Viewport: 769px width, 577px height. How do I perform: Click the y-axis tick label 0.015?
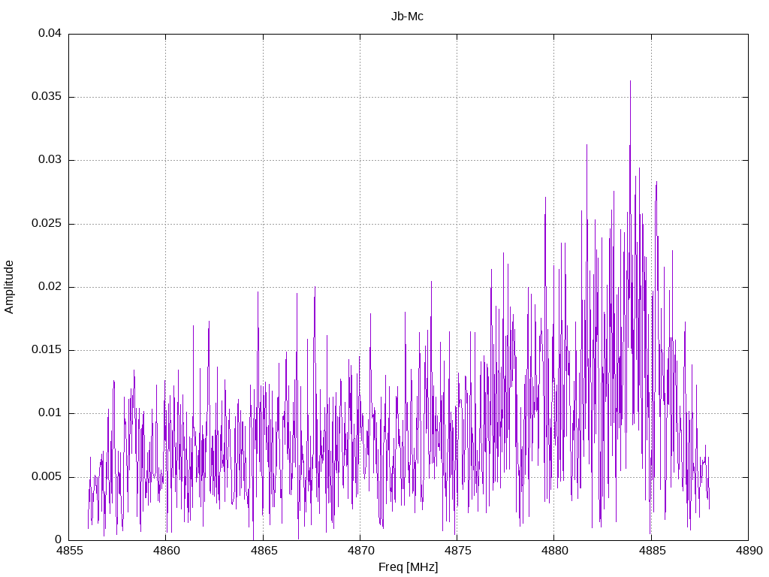47,350
